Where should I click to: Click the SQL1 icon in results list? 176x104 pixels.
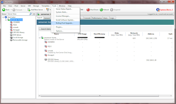click(46, 46)
